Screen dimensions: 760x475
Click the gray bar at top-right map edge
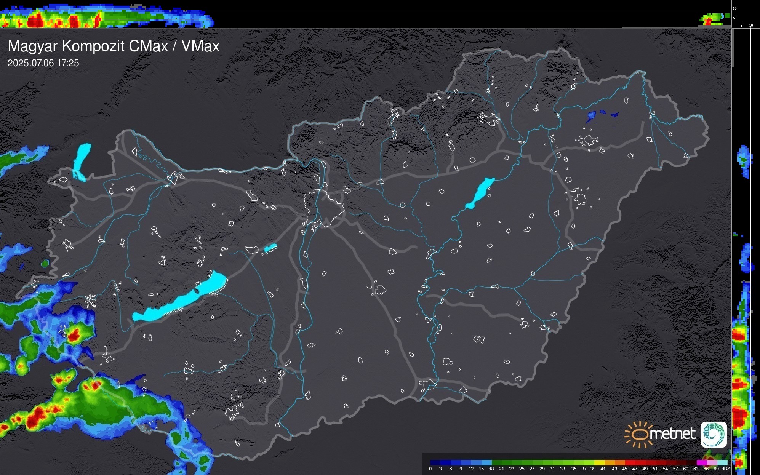[x=732, y=48]
